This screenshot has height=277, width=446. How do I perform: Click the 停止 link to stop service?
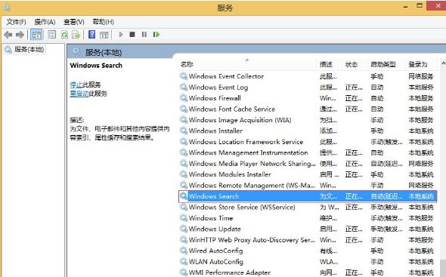click(x=76, y=85)
